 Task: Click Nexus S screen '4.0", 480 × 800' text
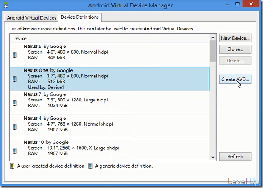click(x=63, y=52)
